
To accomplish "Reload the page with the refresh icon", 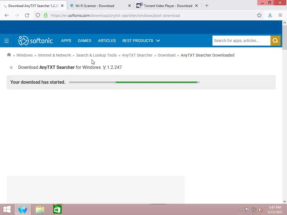I will (x=27, y=15).
